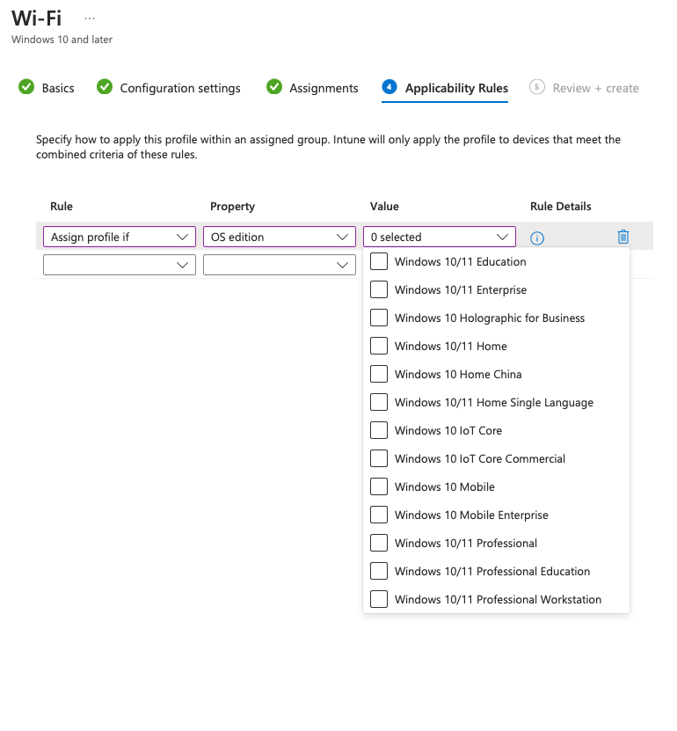Open the OS edition property dropdown
This screenshot has height=731, width=677.
pos(280,237)
